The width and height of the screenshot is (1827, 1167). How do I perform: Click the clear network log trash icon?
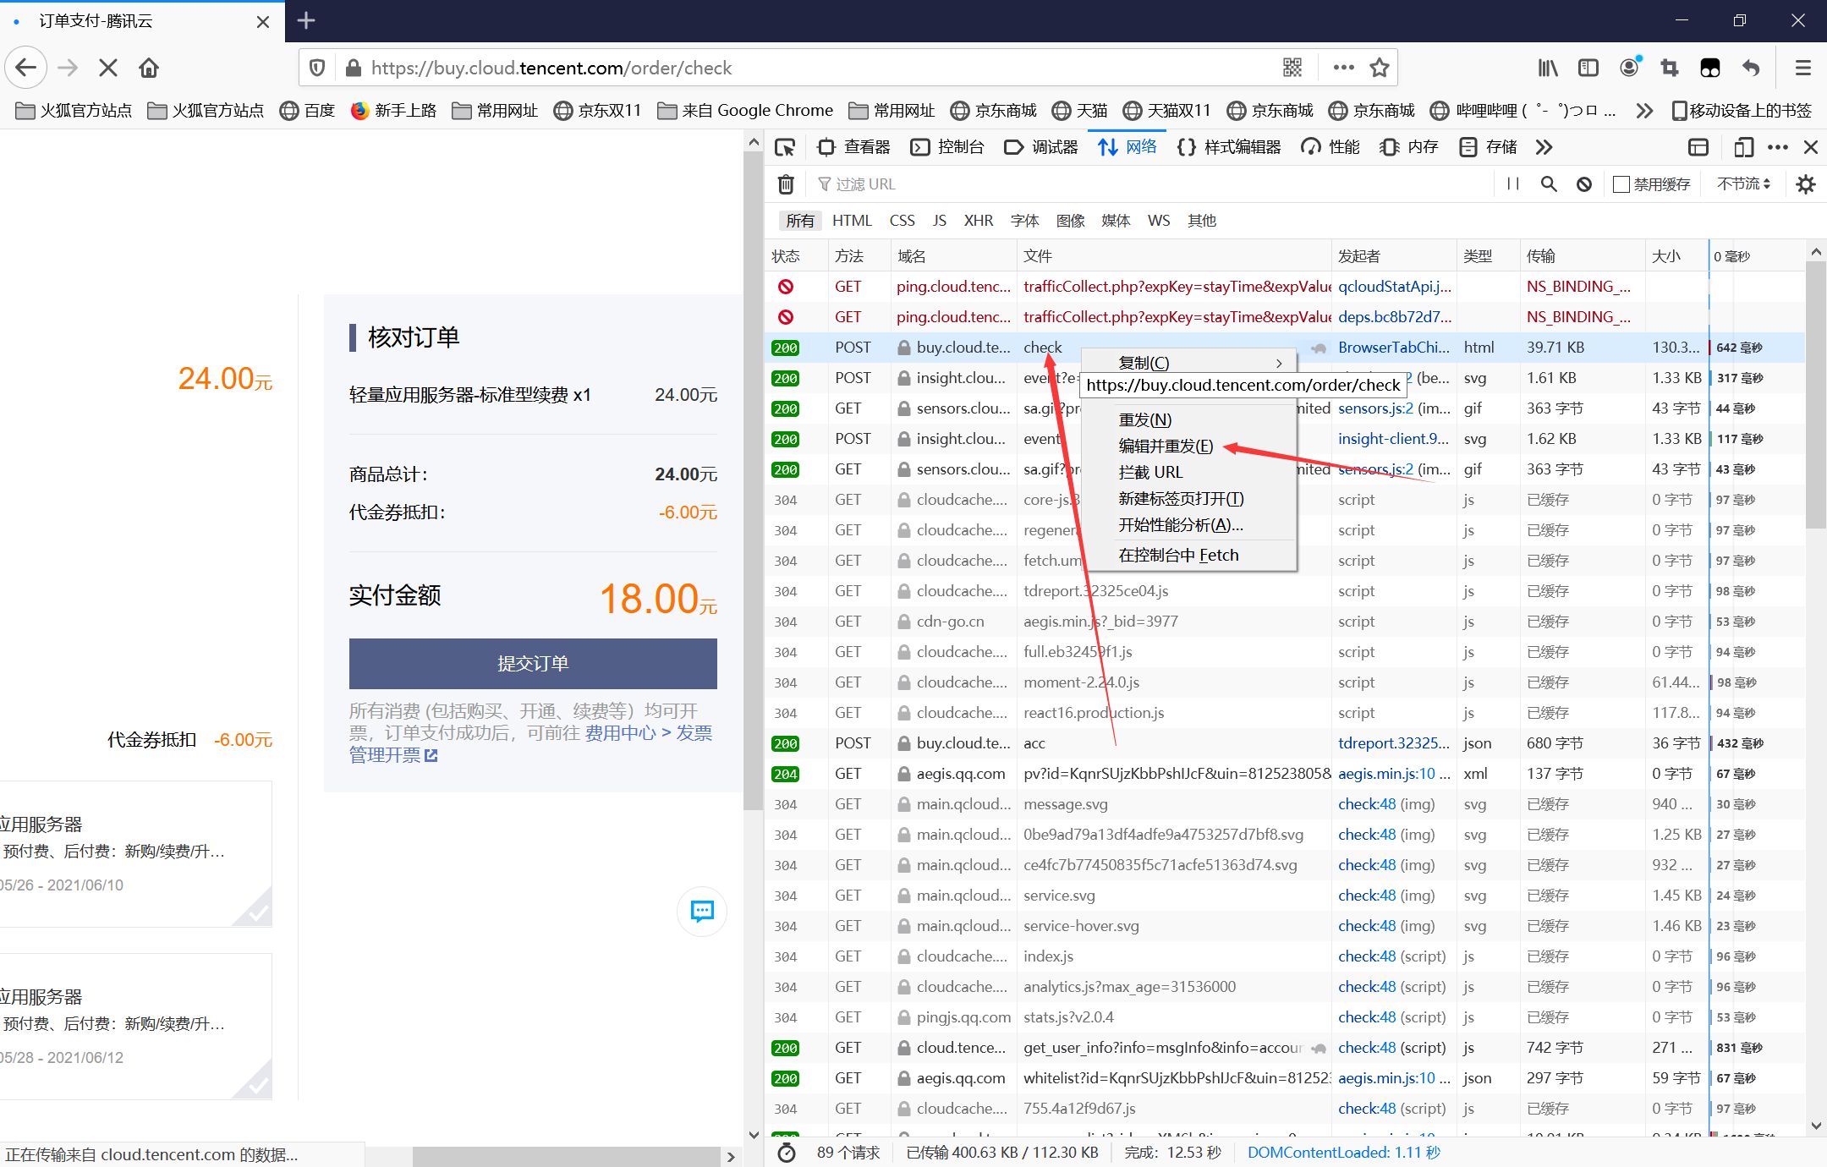(786, 184)
